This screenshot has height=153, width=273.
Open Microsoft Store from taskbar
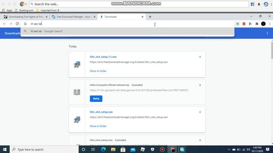click(x=123, y=149)
